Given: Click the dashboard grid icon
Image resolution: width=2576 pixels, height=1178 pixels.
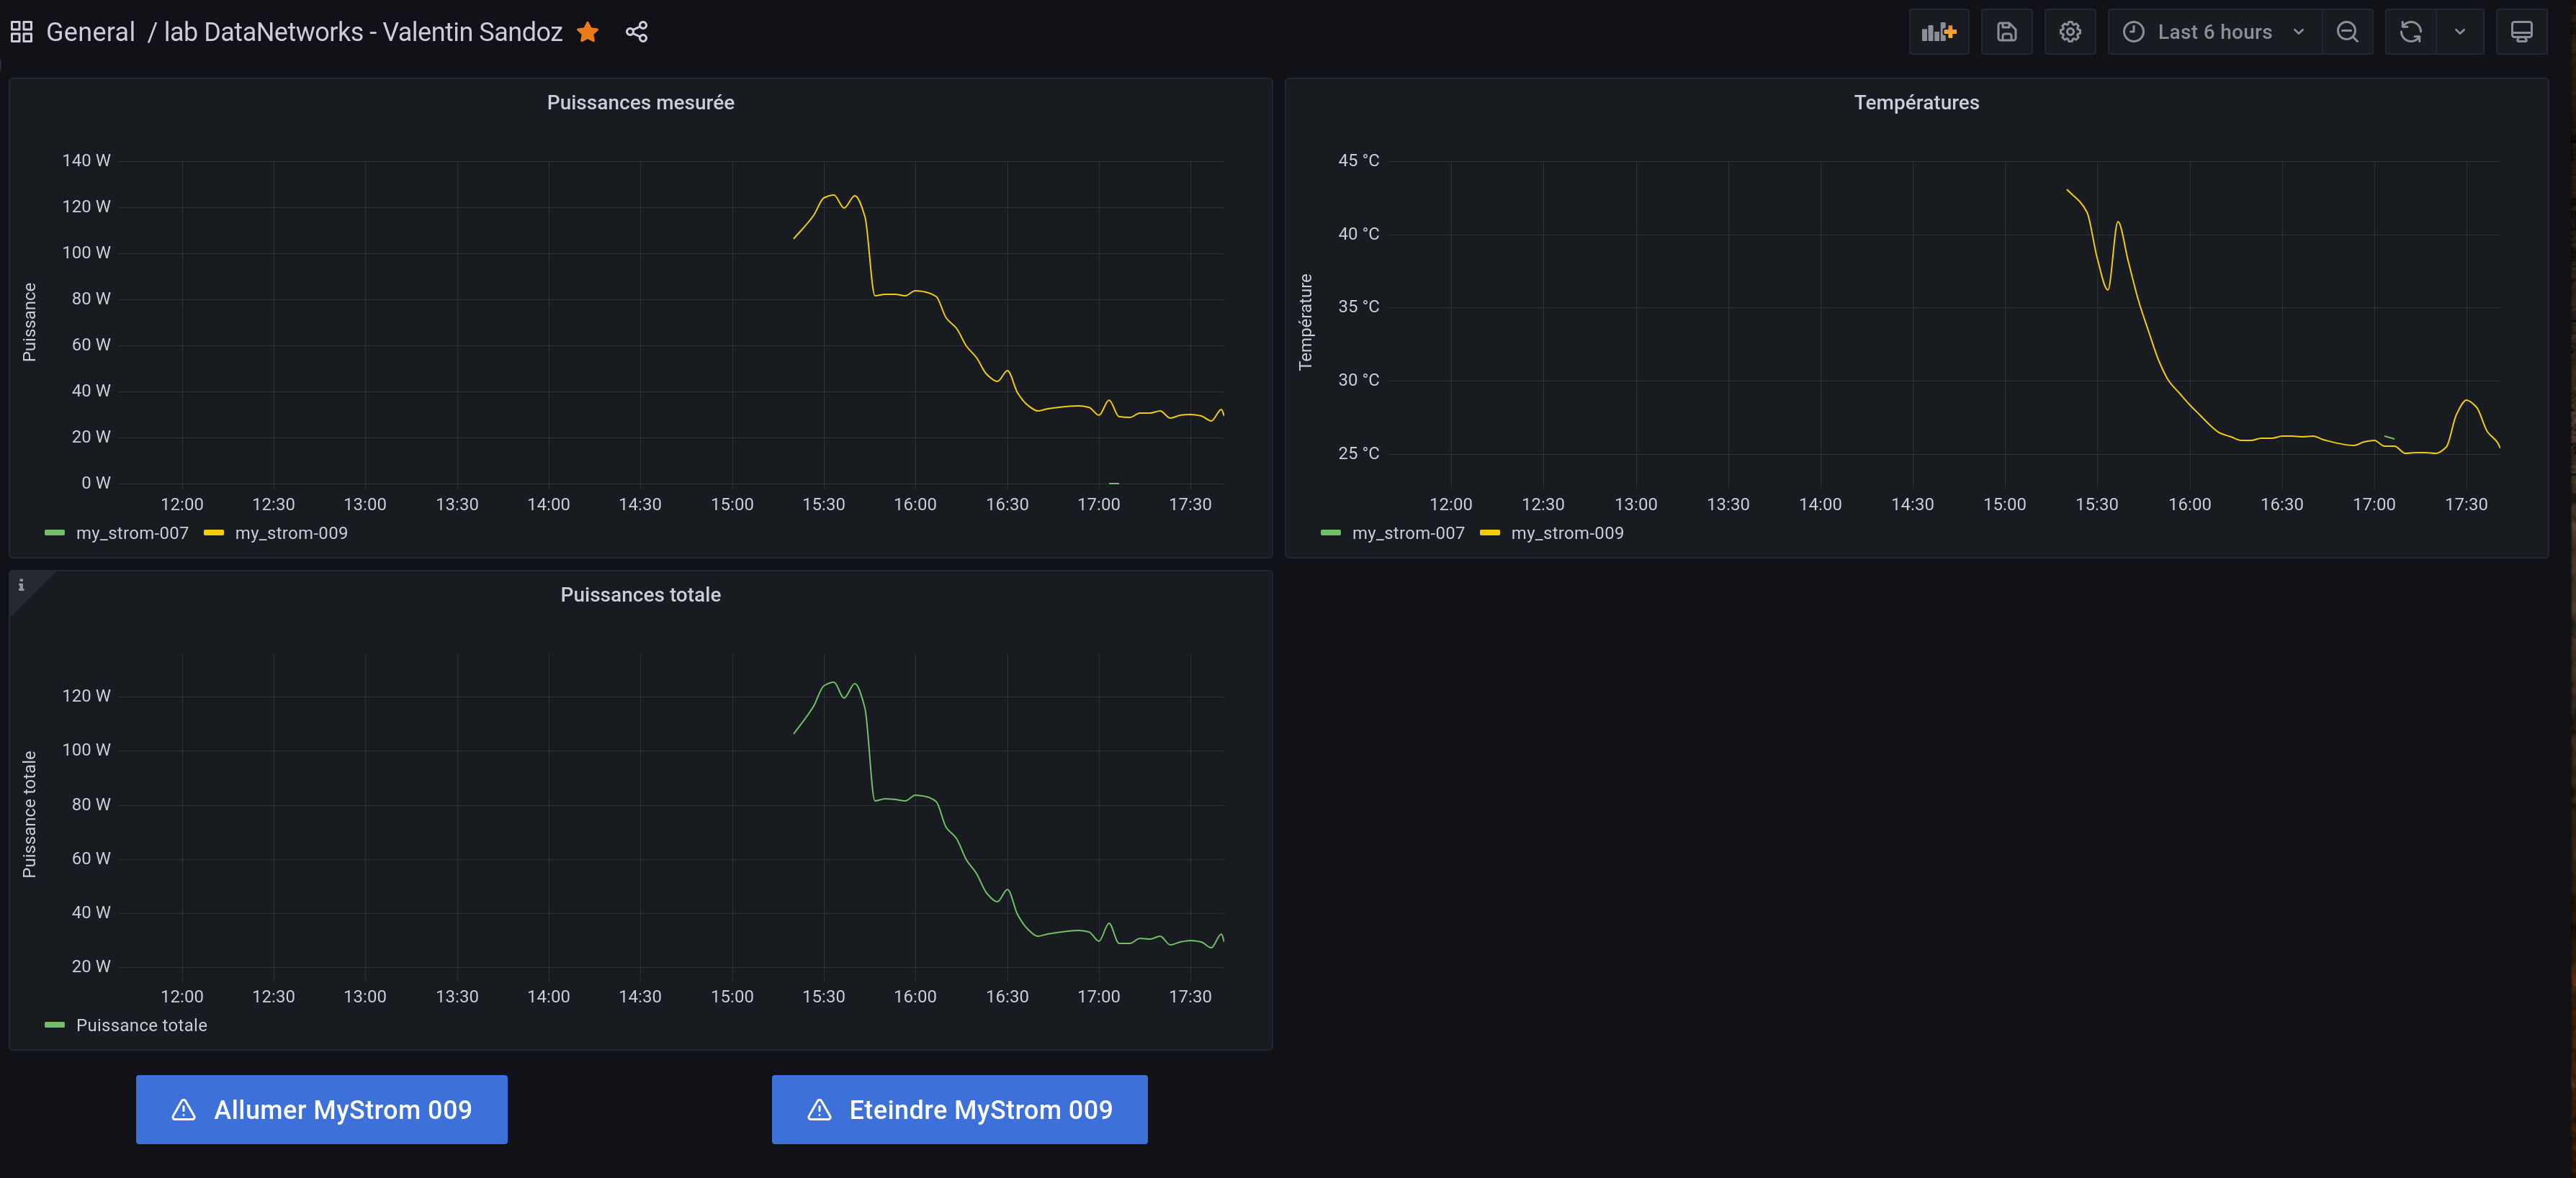Looking at the screenshot, I should (21, 32).
